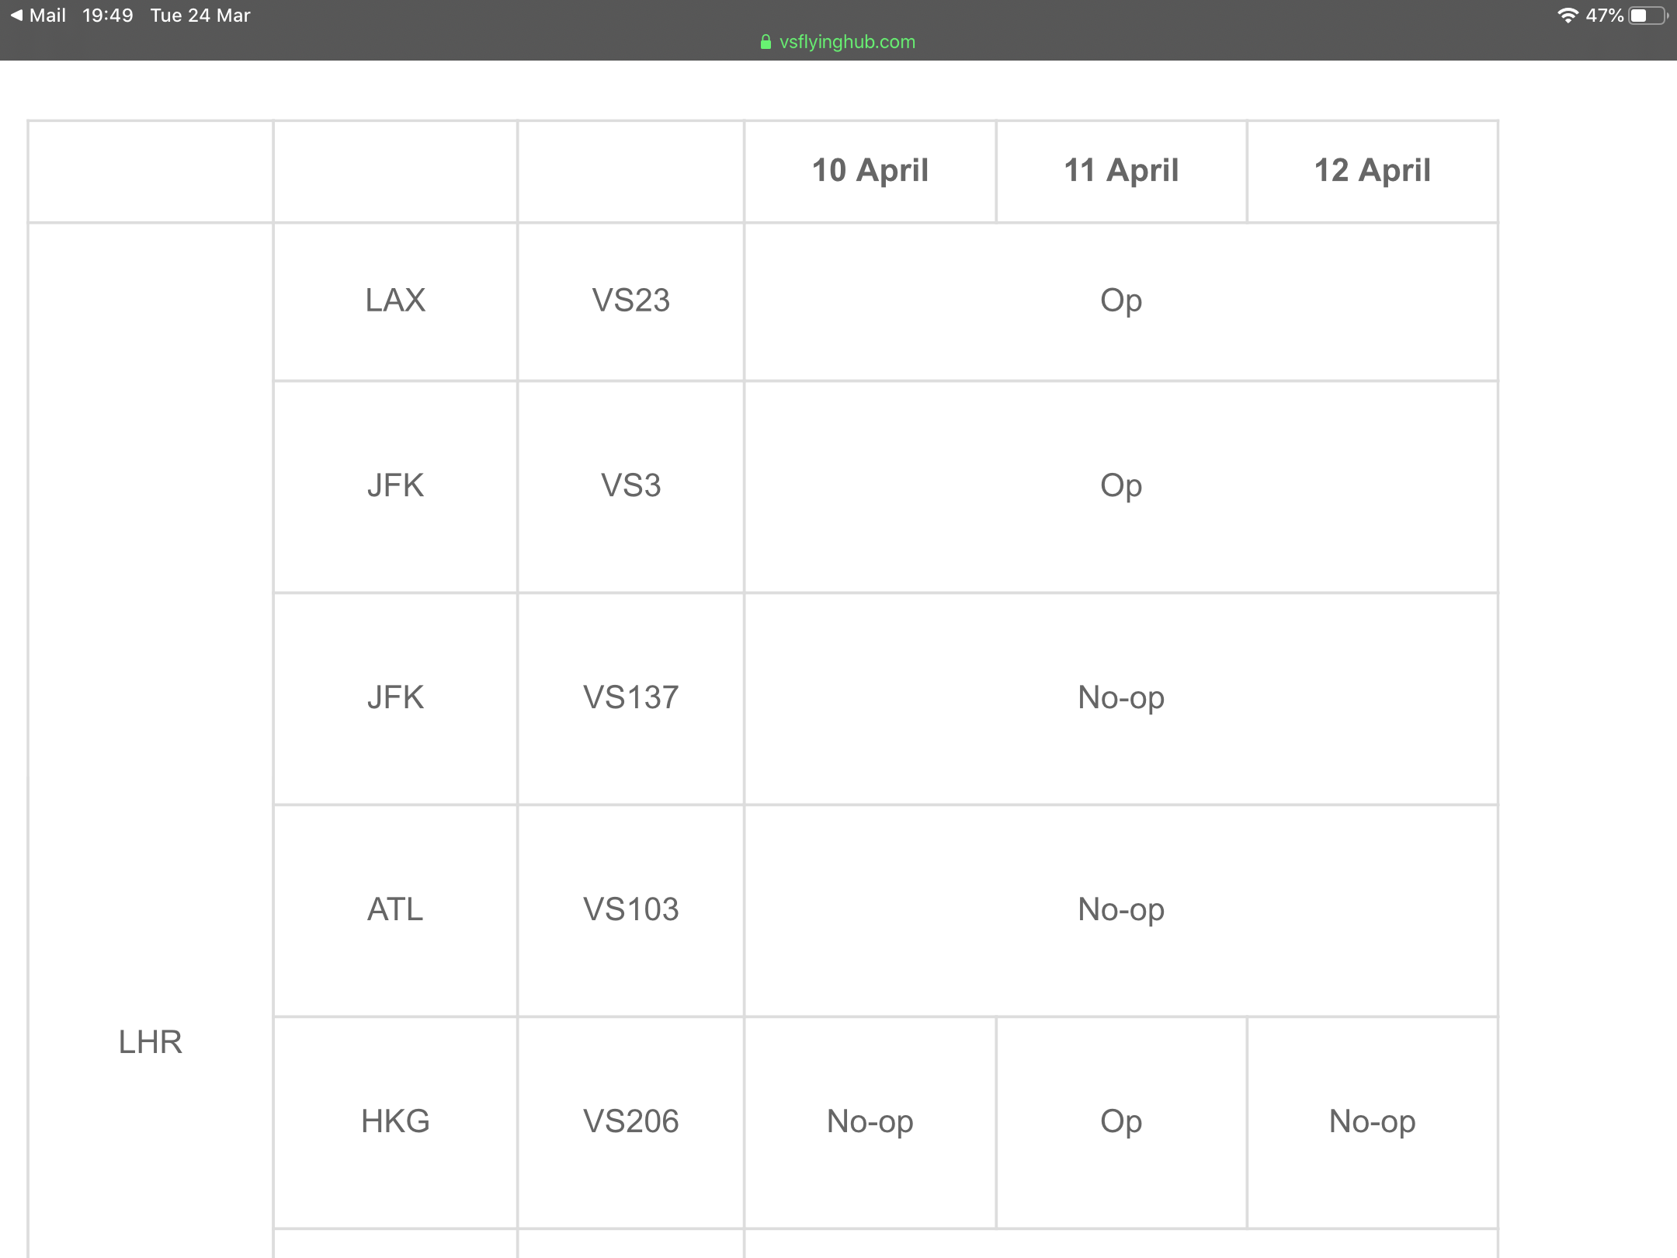
Task: Click the VS206 flight number cell
Action: point(630,1122)
